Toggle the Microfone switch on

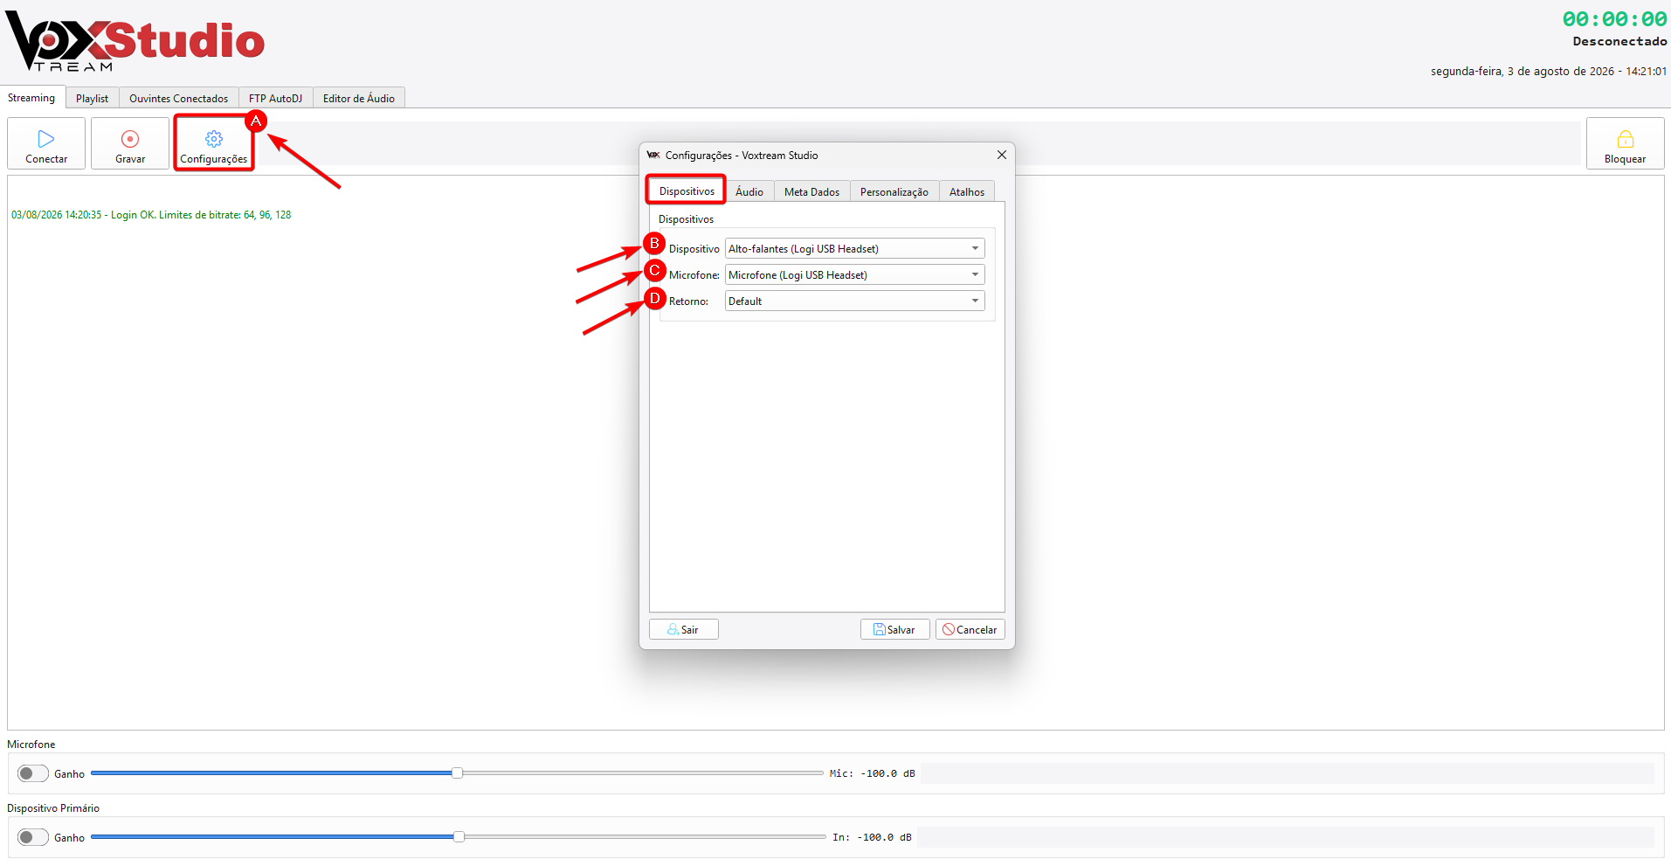point(33,773)
